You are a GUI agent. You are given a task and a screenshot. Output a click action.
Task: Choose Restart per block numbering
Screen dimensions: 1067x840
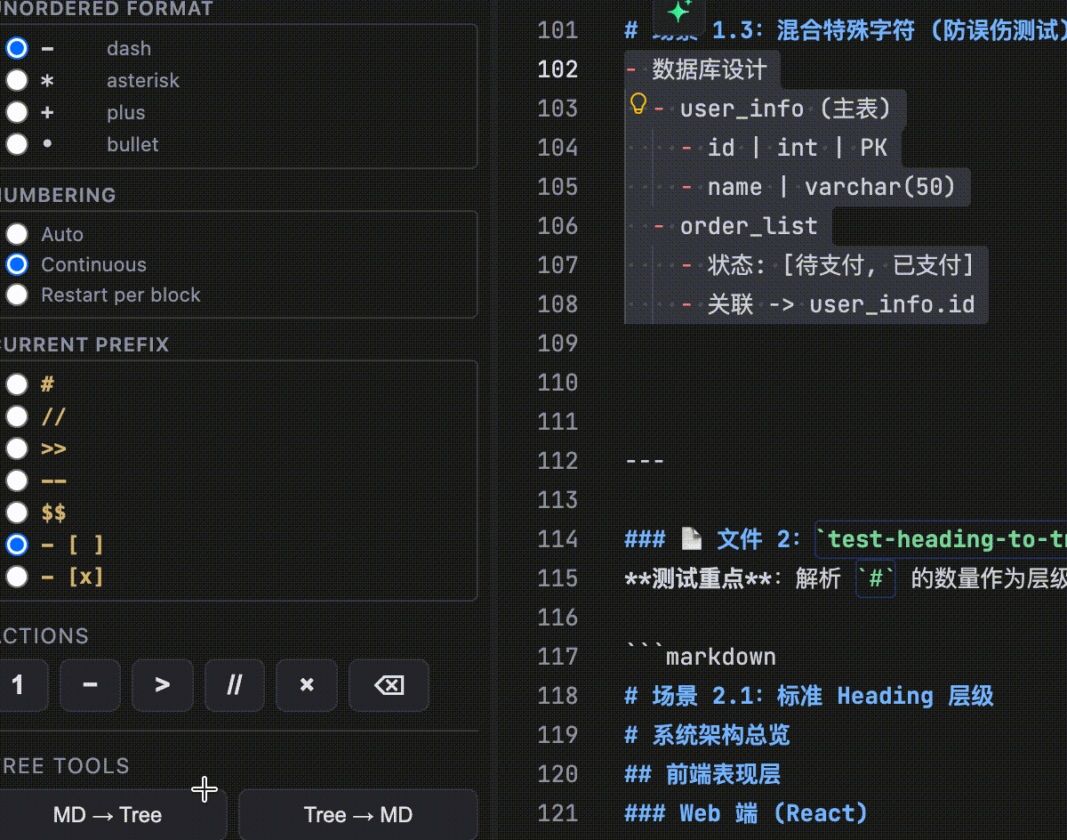(17, 295)
